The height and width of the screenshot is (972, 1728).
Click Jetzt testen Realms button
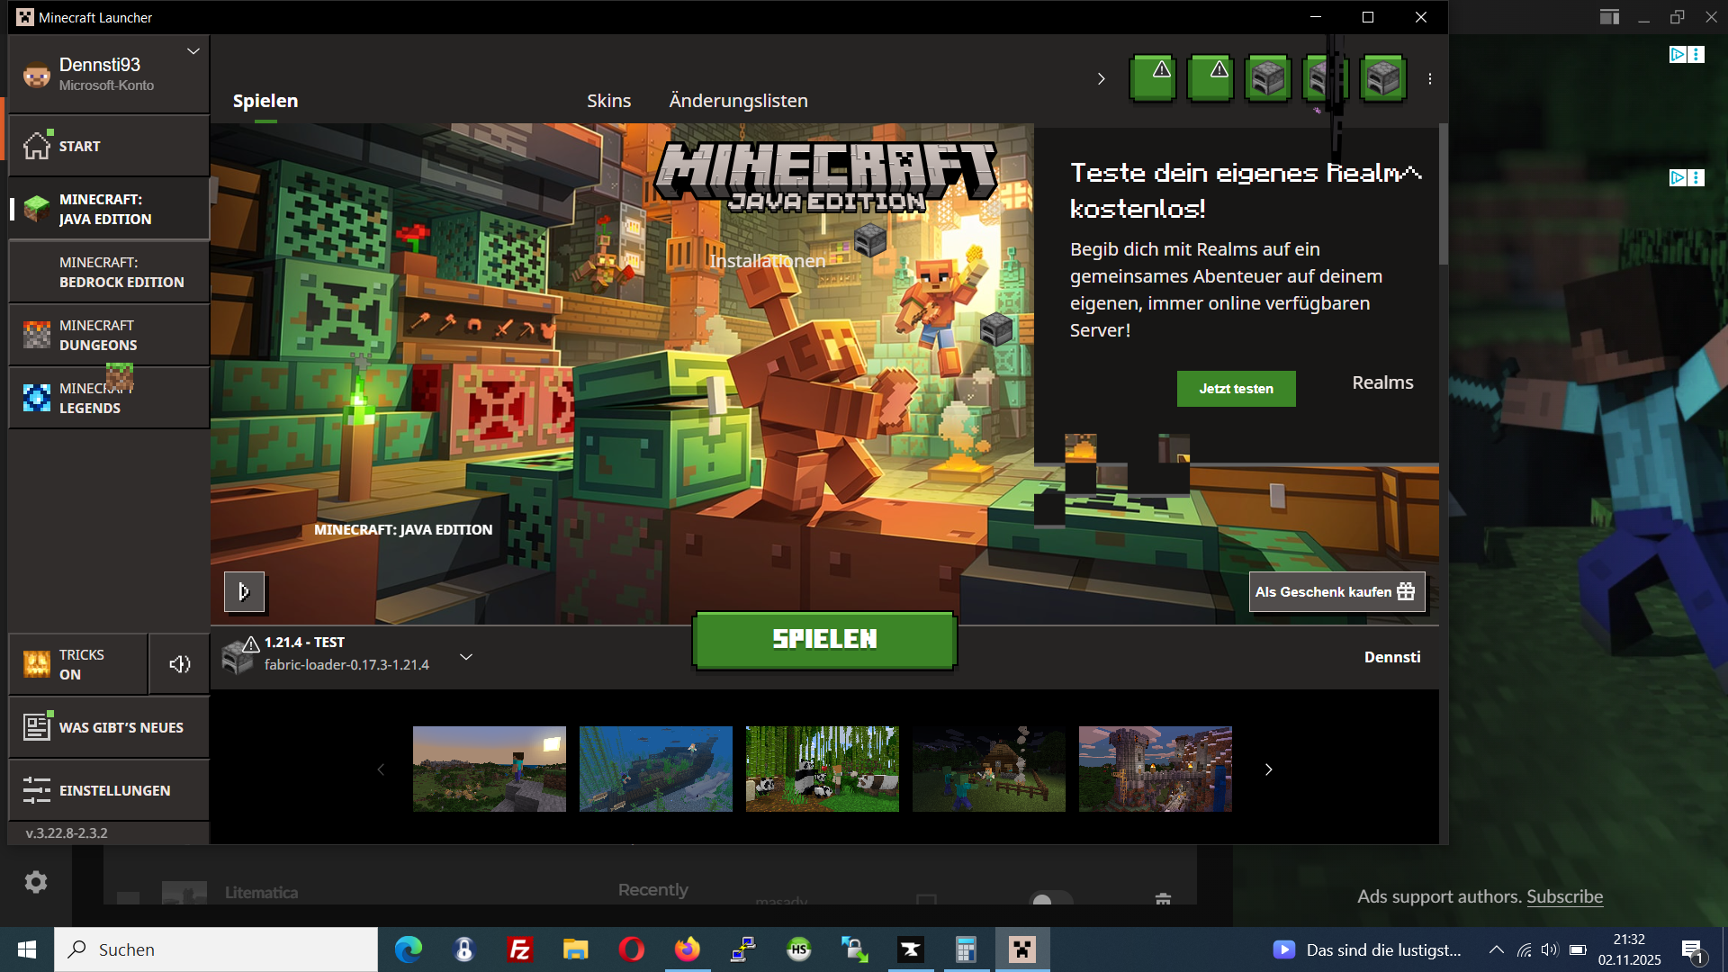click(1236, 389)
